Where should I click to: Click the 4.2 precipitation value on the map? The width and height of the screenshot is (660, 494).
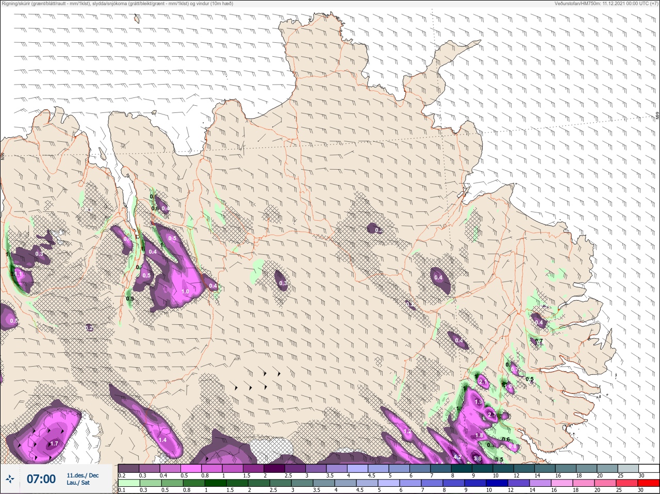457,457
